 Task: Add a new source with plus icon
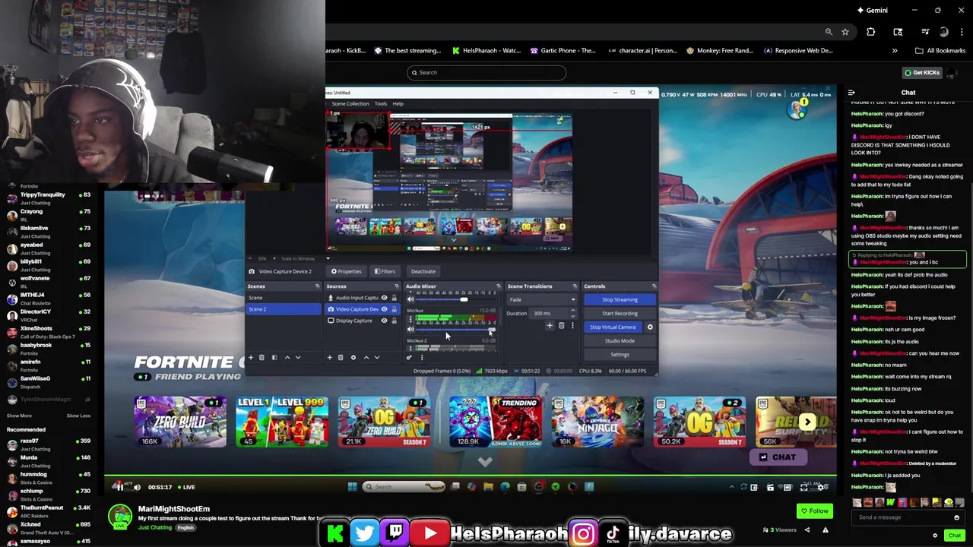click(x=329, y=357)
